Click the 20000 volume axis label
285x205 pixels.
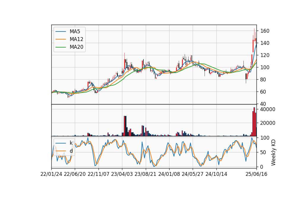click(x=268, y=123)
